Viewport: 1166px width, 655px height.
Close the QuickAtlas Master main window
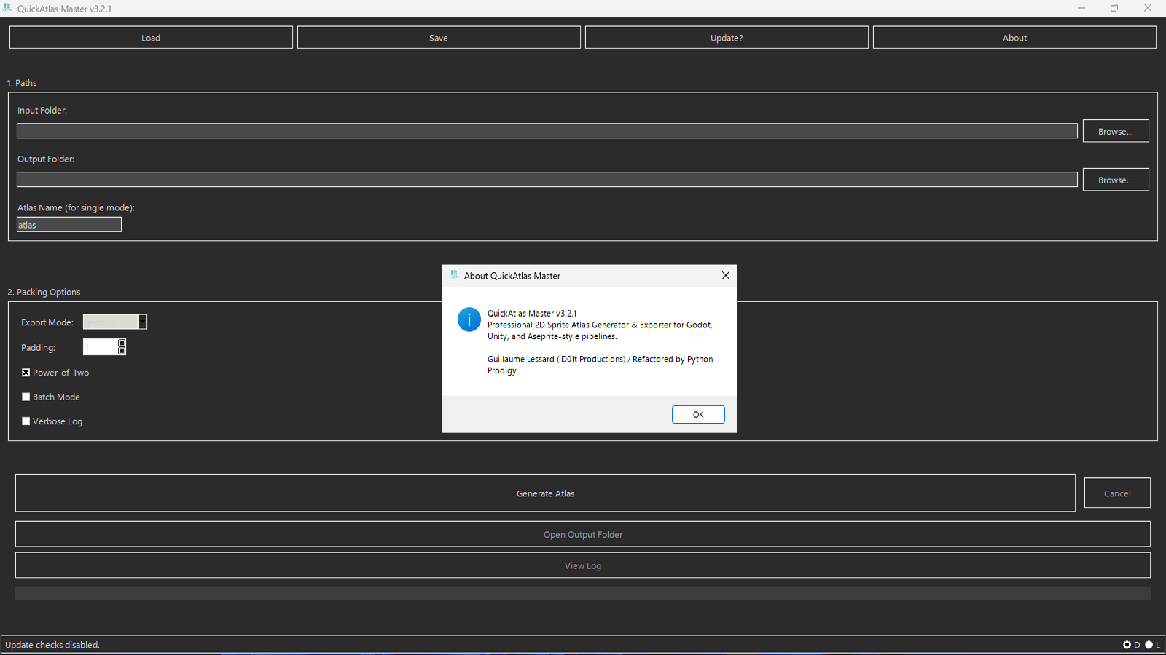[1148, 8]
